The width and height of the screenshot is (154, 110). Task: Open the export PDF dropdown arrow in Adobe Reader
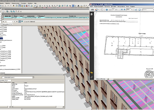click(98, 9)
